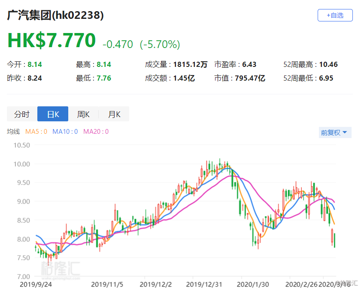Screen dimensions: 361x289
Task: Click the 7.50 price axis label
Action: (x=24, y=258)
